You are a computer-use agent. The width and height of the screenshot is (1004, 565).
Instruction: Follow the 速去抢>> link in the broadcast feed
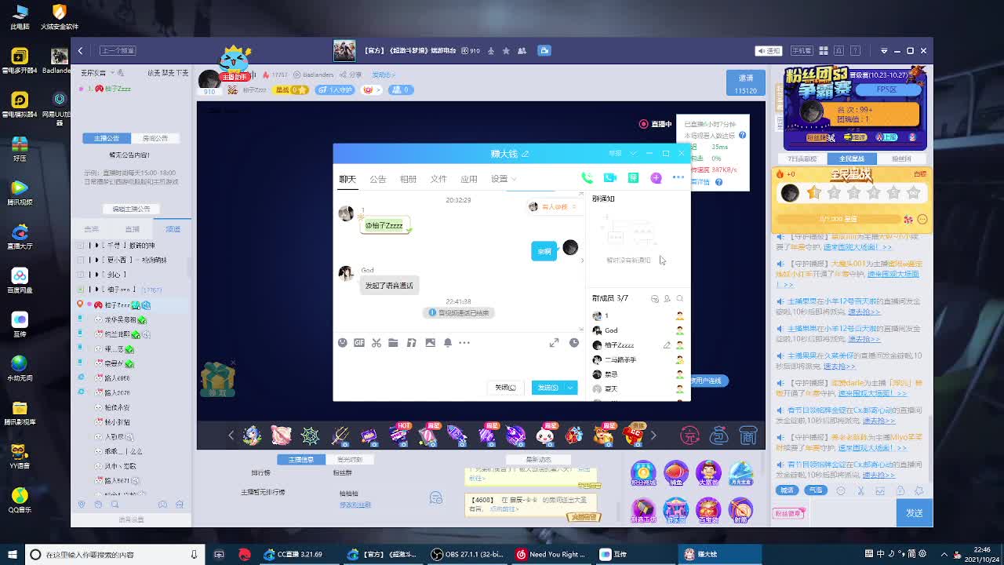tap(863, 312)
